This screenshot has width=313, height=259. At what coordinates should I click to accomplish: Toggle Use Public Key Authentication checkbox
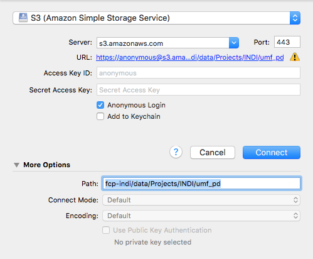(x=106, y=230)
